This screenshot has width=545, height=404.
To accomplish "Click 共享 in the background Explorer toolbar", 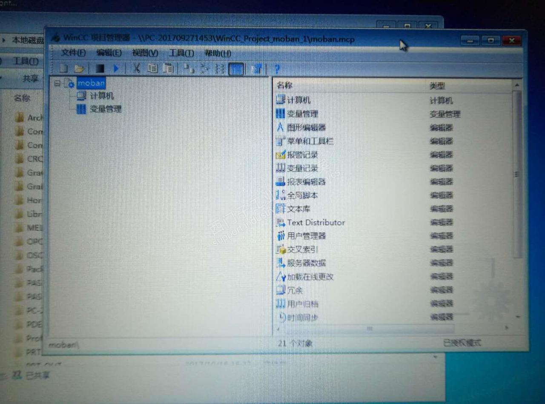I will [x=30, y=78].
